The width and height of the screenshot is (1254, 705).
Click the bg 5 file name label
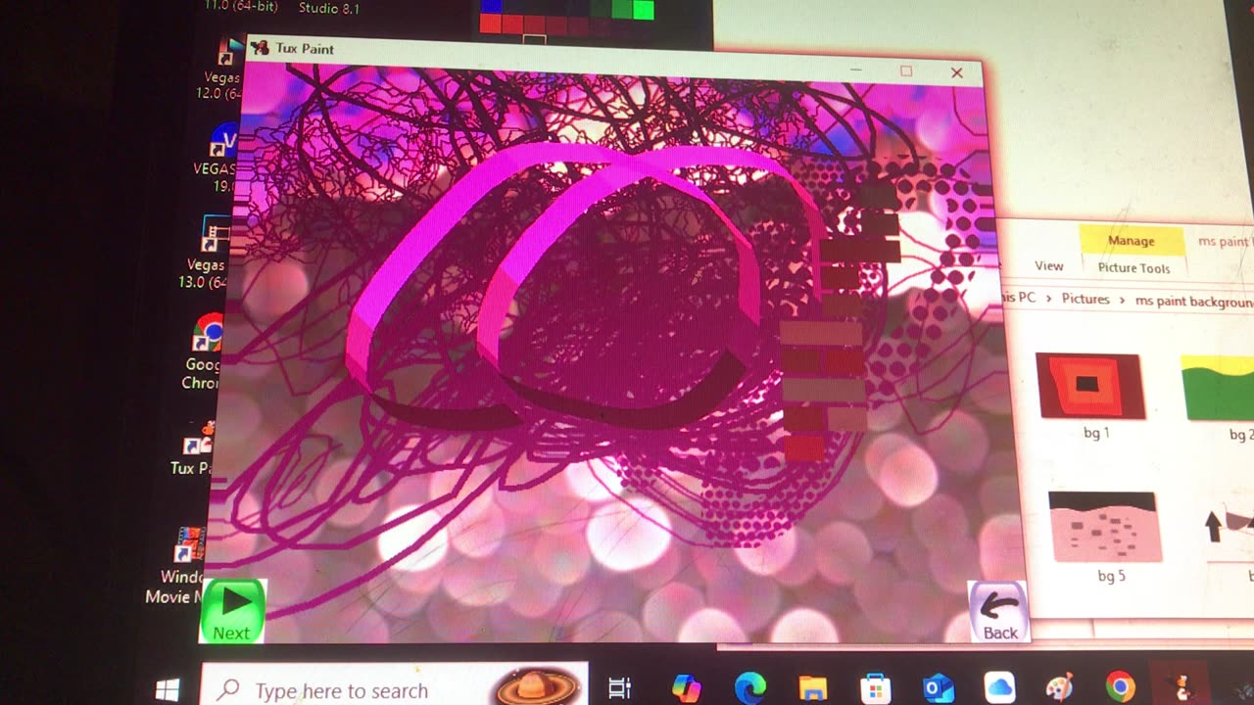tap(1111, 576)
